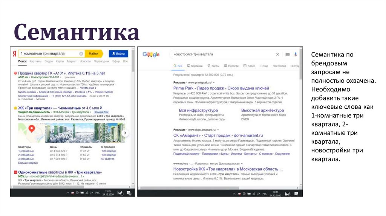This screenshot has width=386, height=216.
Task: Open dropdown arrow beside www.primepark.ru
Action: click(214, 82)
